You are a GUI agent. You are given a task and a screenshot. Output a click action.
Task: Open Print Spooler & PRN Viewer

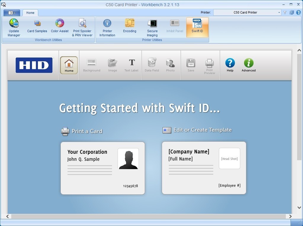pyautogui.click(x=82, y=27)
